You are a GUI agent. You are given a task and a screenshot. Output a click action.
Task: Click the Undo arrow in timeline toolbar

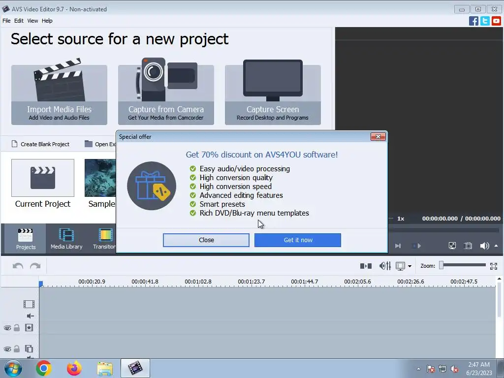18,266
